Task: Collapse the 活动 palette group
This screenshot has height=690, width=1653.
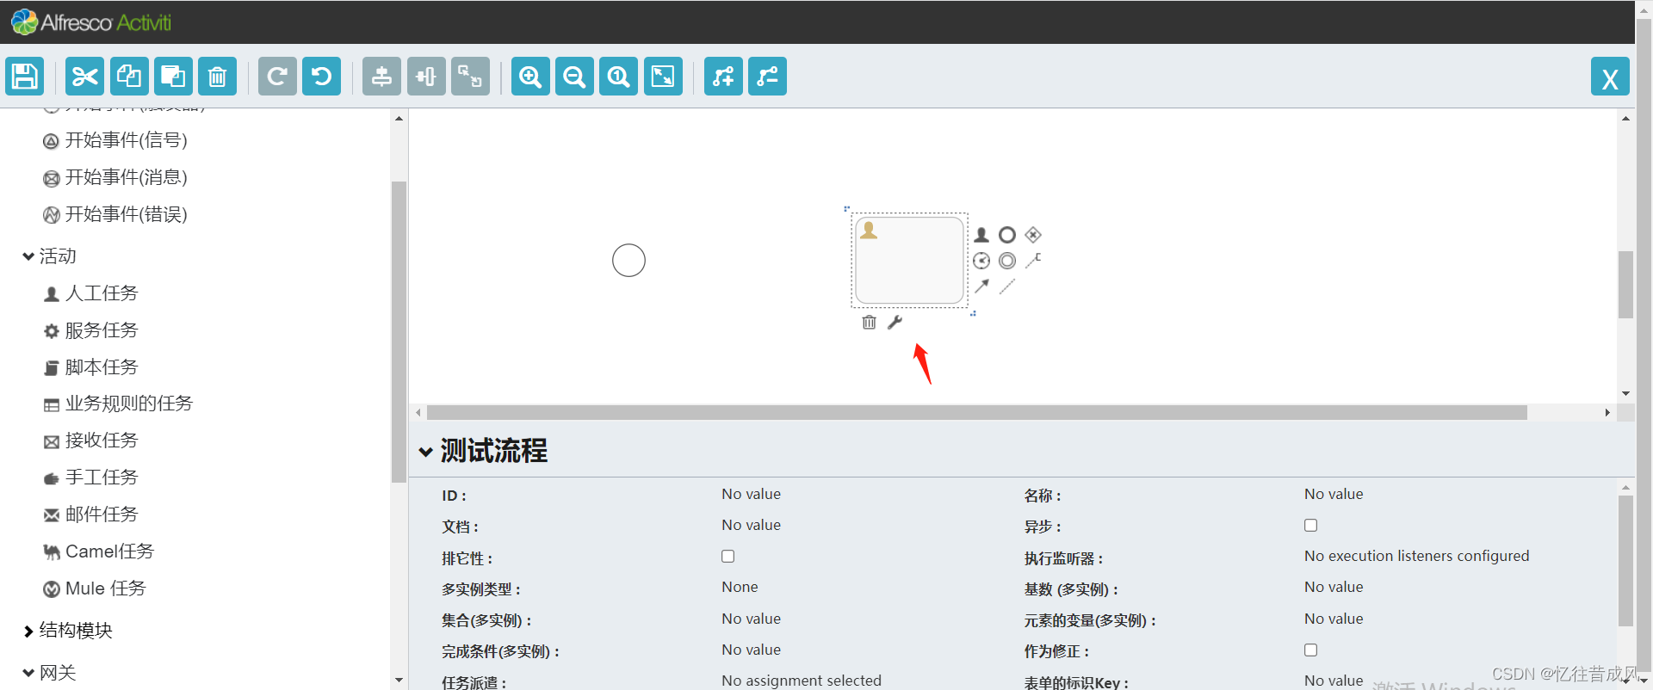Action: pos(29,256)
